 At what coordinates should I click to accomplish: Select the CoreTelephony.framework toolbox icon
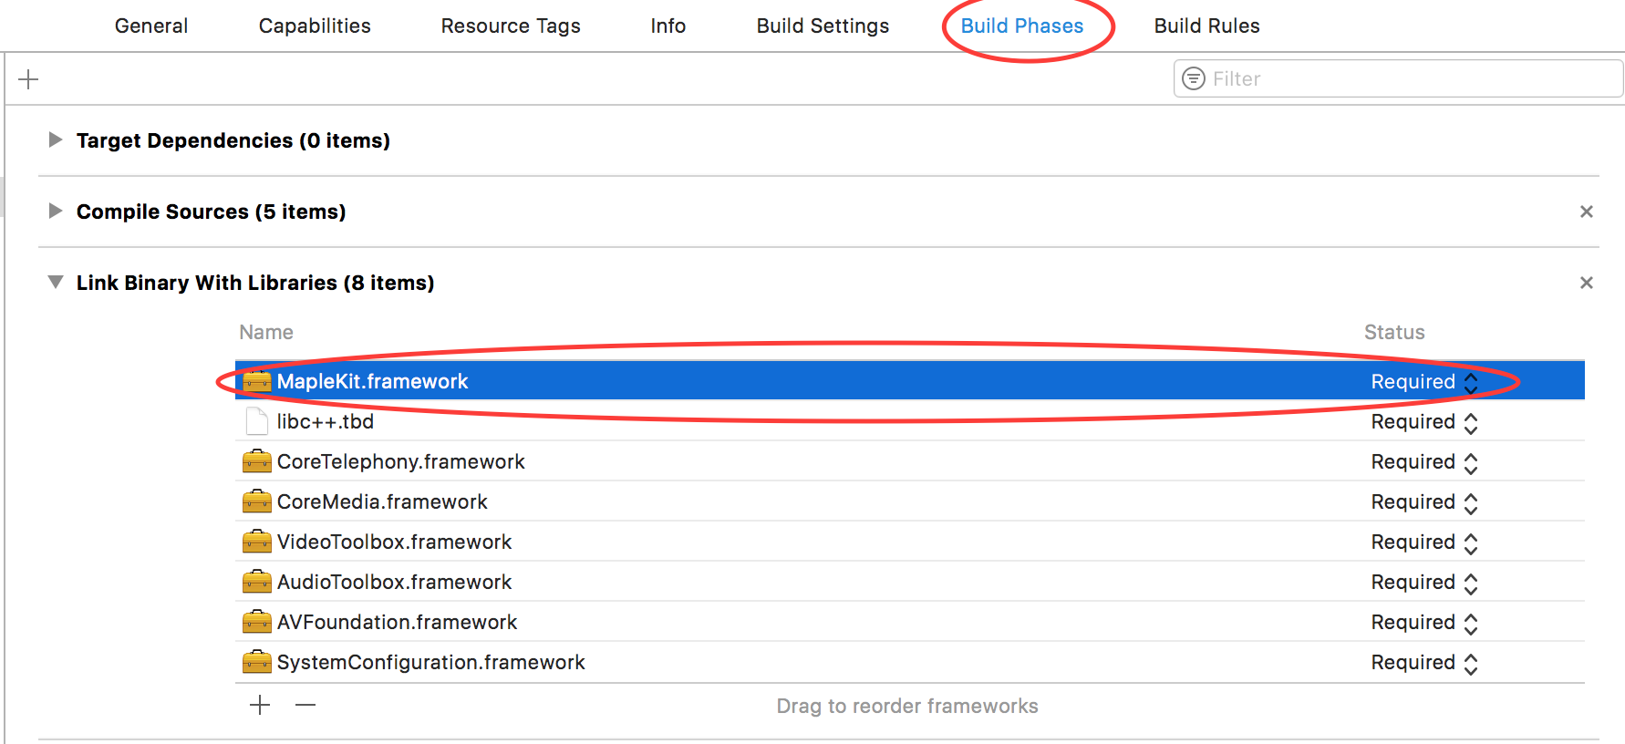pos(257,461)
